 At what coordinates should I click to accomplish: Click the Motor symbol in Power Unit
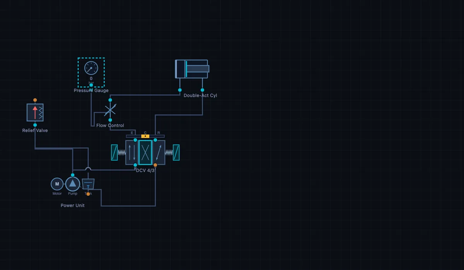pyautogui.click(x=57, y=183)
